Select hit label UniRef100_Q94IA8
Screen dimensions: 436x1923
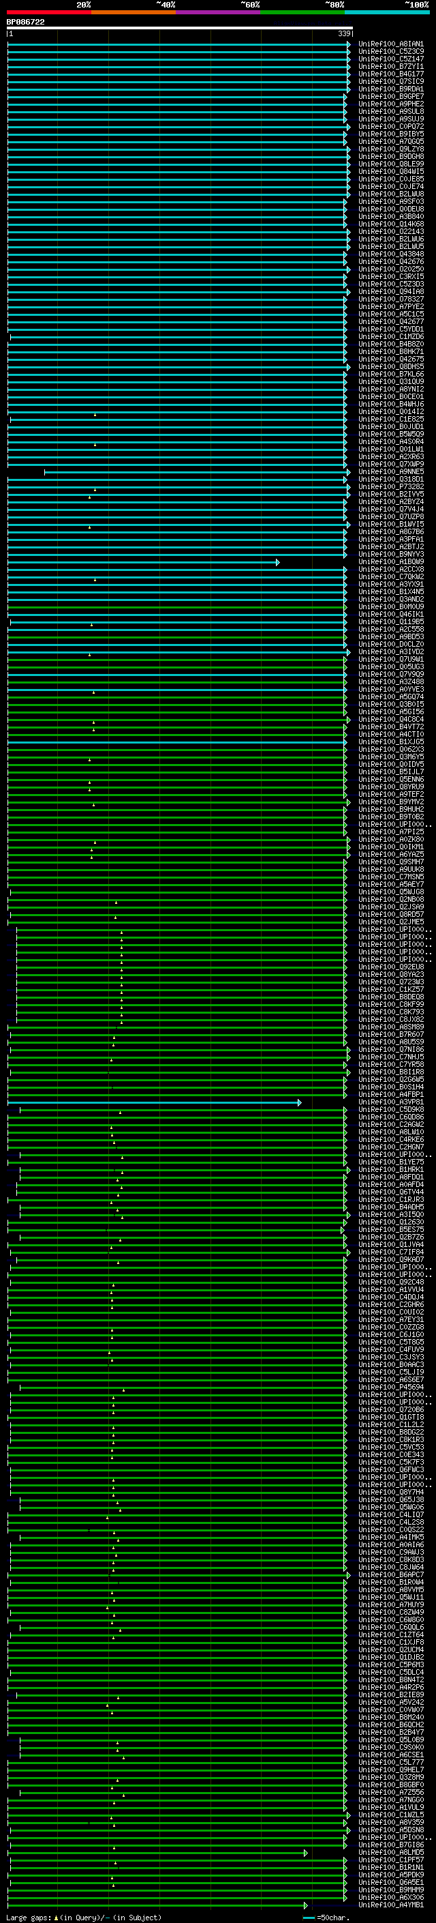point(390,291)
